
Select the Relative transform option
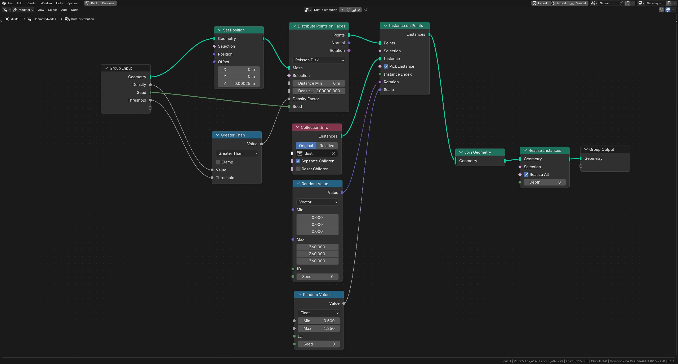point(327,146)
